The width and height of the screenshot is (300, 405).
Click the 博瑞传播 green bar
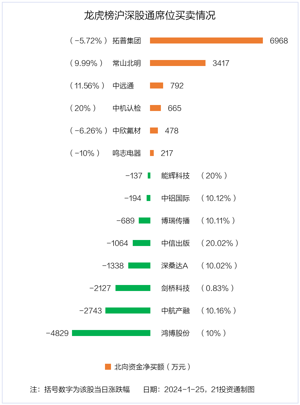[x=144, y=220]
